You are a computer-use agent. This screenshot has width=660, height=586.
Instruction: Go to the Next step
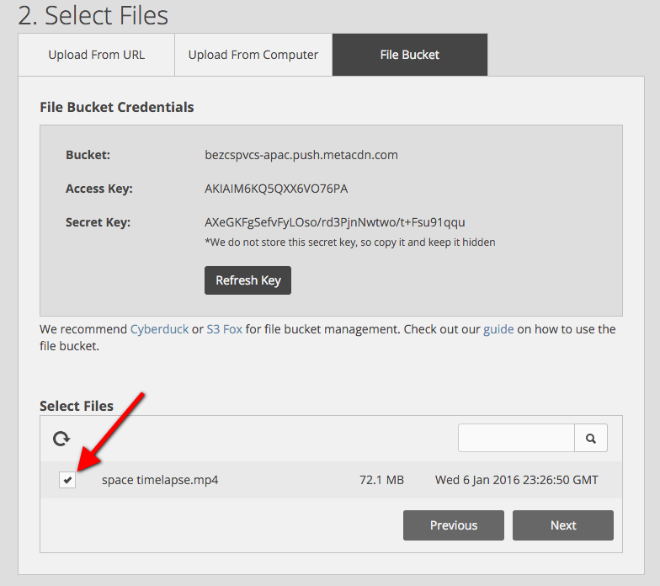coord(562,525)
